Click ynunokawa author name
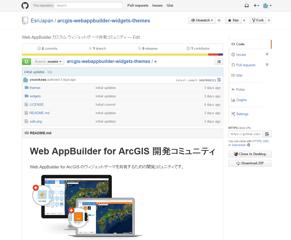 pos(38,79)
